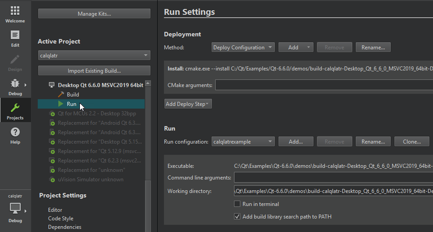Click Import Existing Build button
433x232 pixels.
tap(94, 71)
